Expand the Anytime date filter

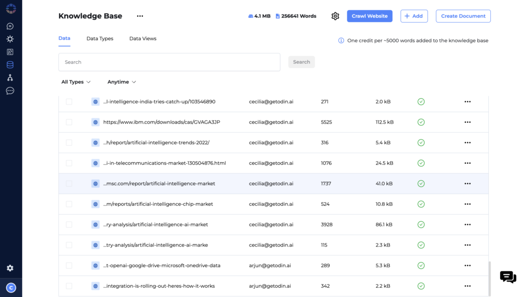(x=122, y=82)
